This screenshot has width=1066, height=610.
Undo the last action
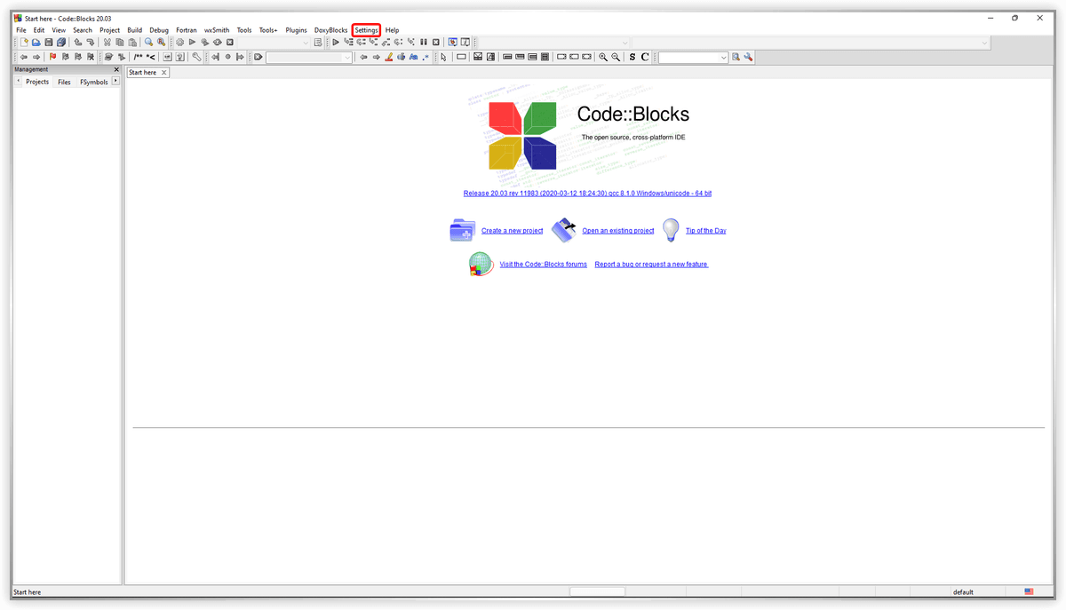[76, 42]
